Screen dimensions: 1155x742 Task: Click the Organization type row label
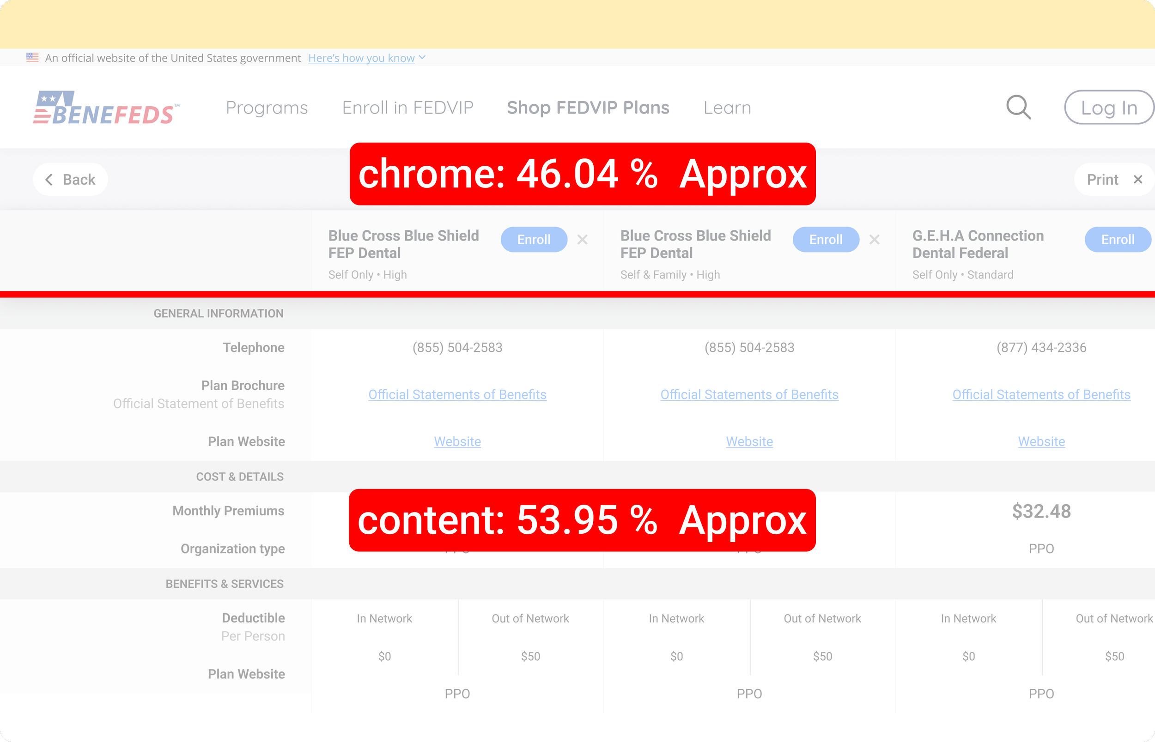tap(233, 549)
